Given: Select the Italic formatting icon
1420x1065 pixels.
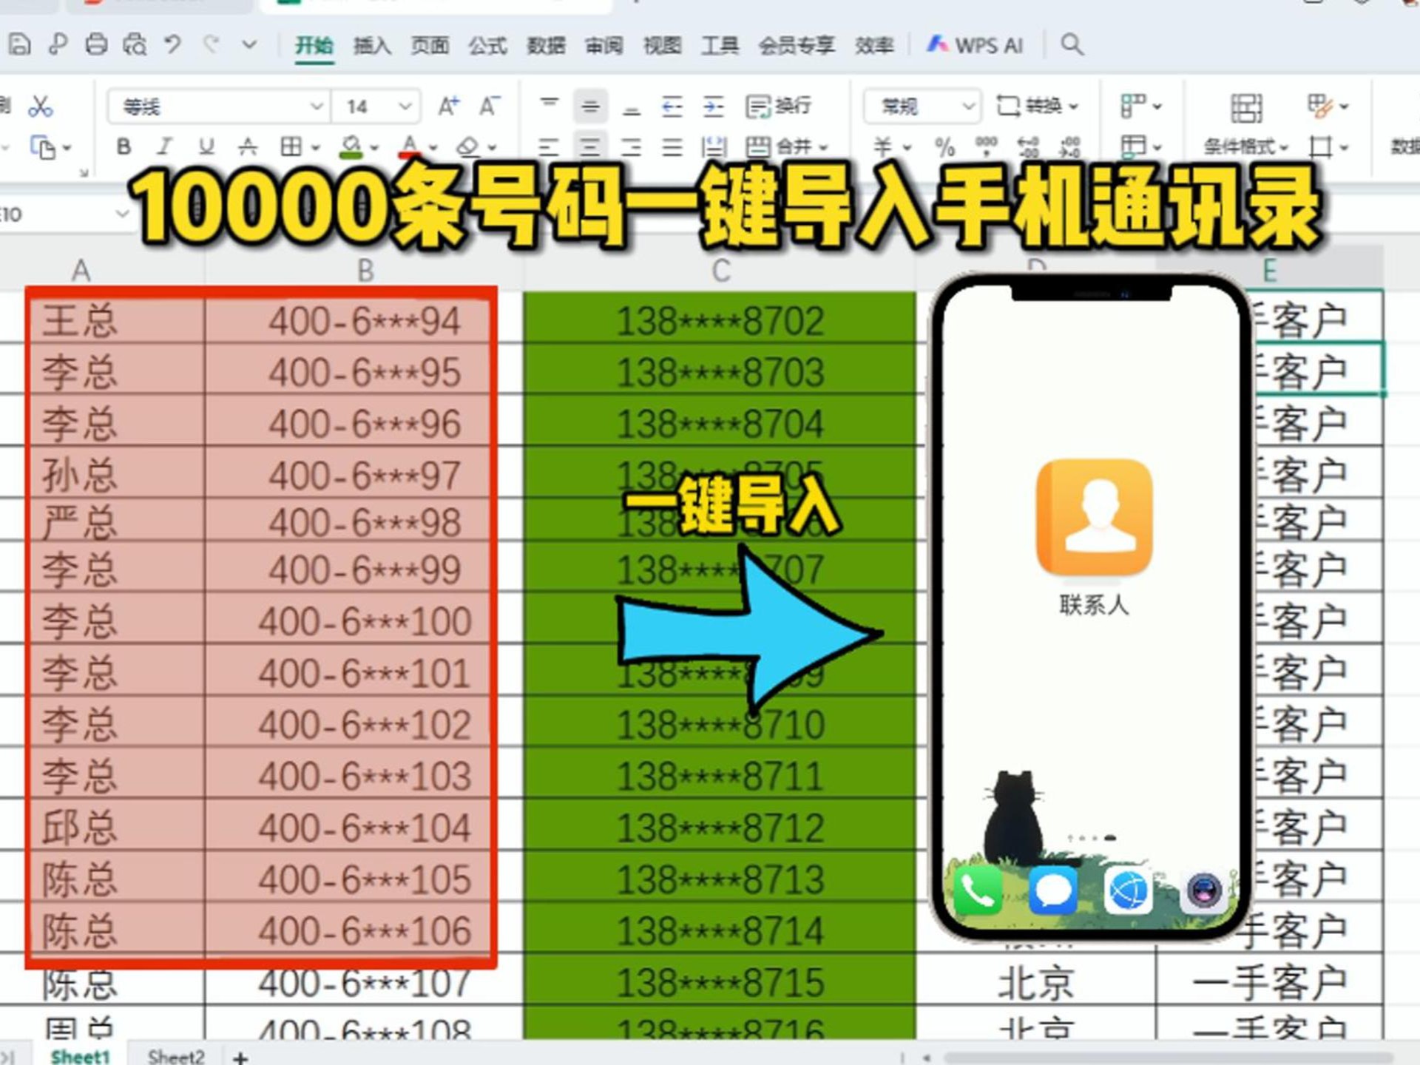Looking at the screenshot, I should pos(165,146).
